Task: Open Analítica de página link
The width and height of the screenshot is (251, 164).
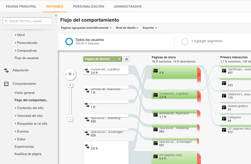Action: 28,154
